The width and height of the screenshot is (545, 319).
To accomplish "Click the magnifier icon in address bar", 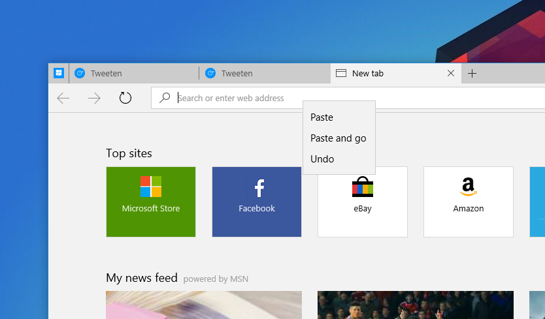I will click(165, 98).
